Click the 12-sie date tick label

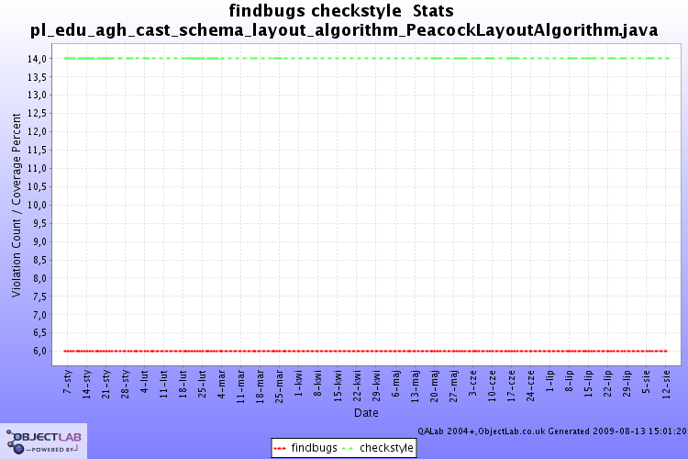tap(666, 385)
